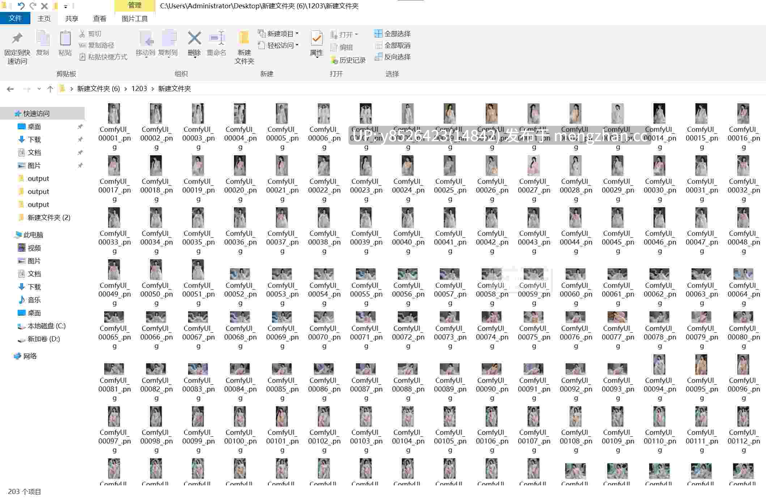Select Local Disk (C:) in sidebar

pos(46,326)
